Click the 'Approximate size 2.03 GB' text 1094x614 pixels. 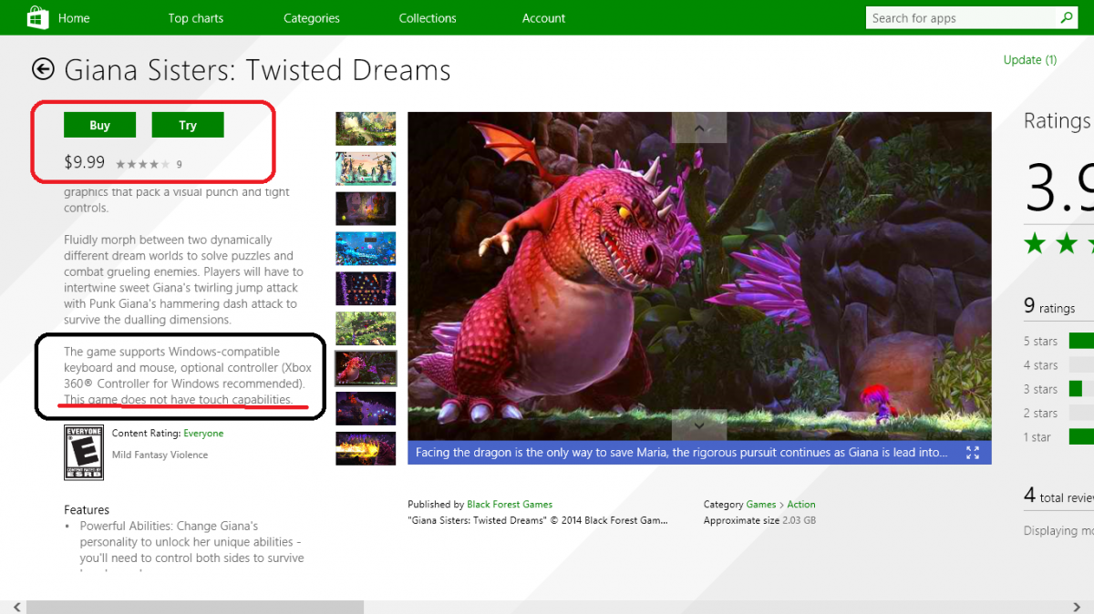click(x=759, y=521)
